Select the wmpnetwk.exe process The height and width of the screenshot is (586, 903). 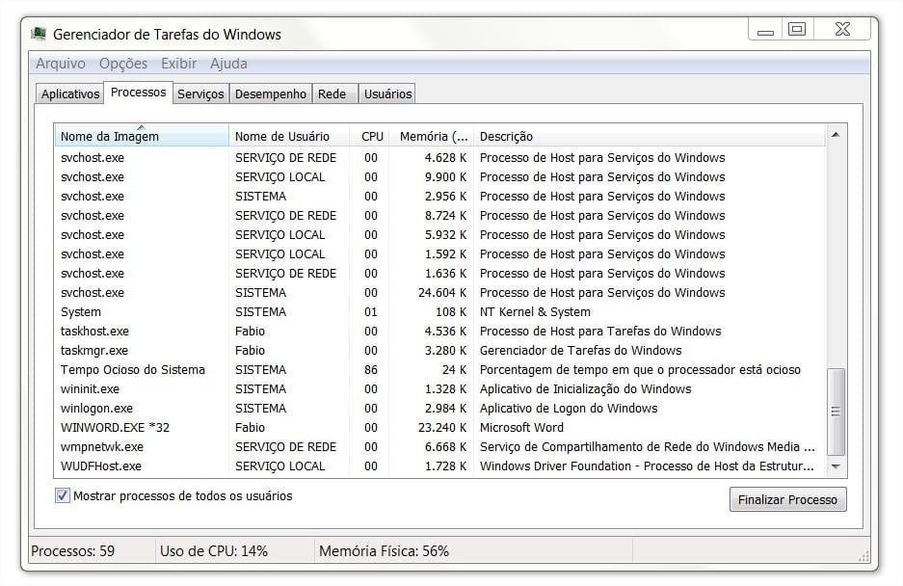click(x=440, y=447)
